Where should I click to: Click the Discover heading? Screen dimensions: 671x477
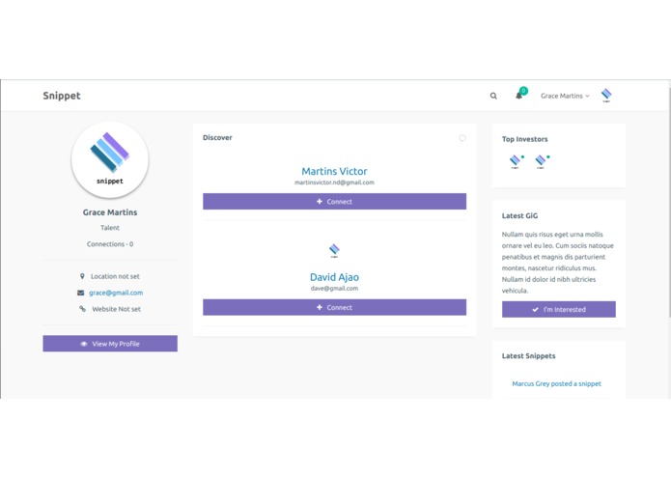tap(217, 137)
